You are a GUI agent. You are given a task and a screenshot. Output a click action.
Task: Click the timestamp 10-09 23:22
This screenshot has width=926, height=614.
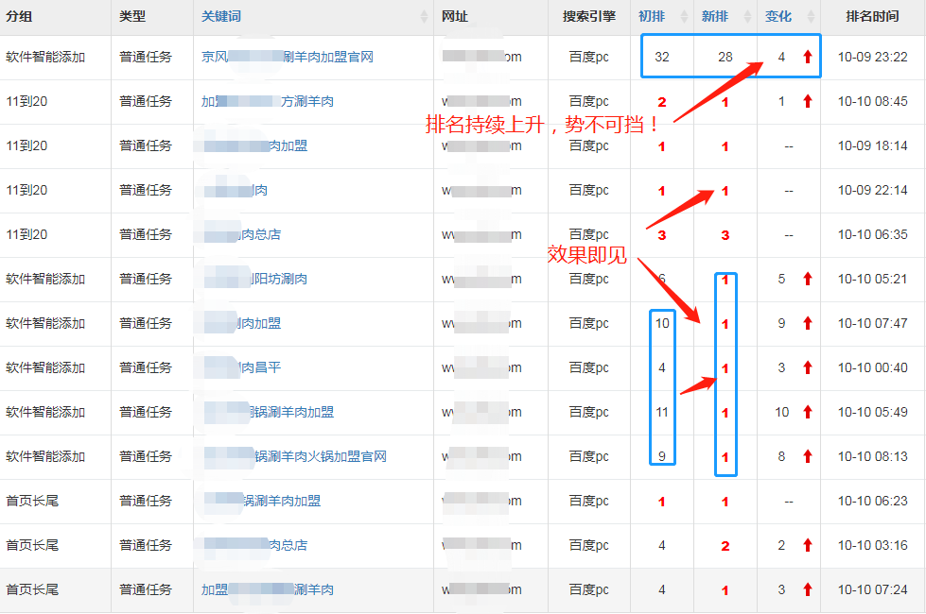tap(872, 57)
